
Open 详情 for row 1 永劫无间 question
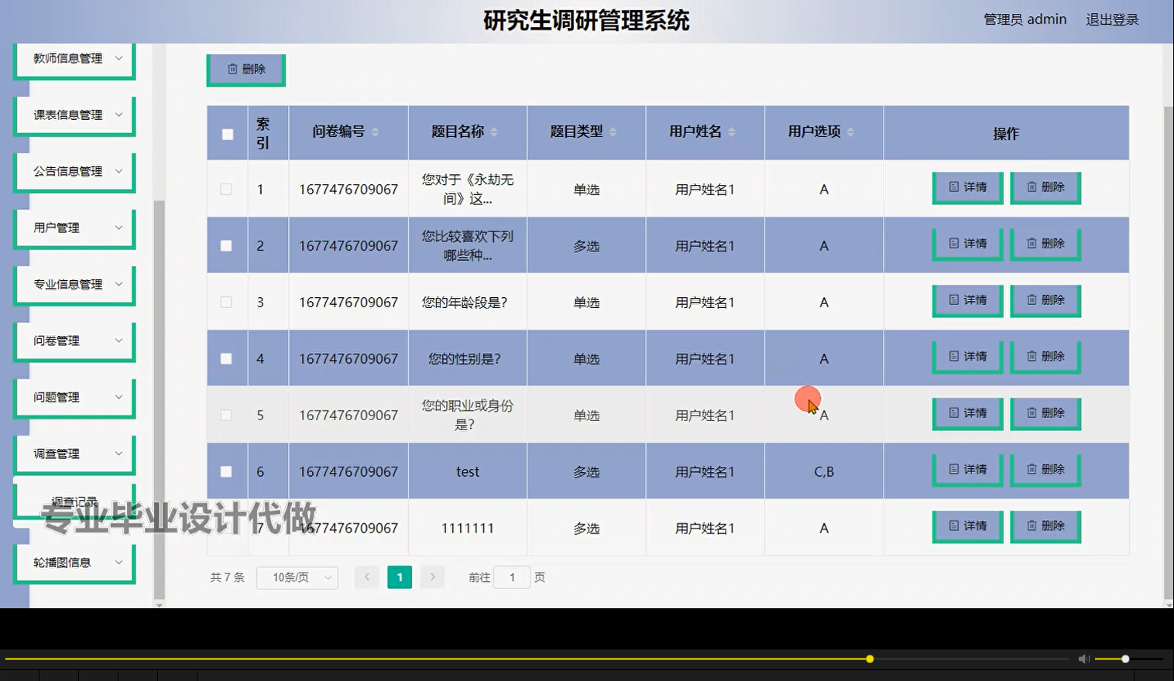pyautogui.click(x=968, y=188)
